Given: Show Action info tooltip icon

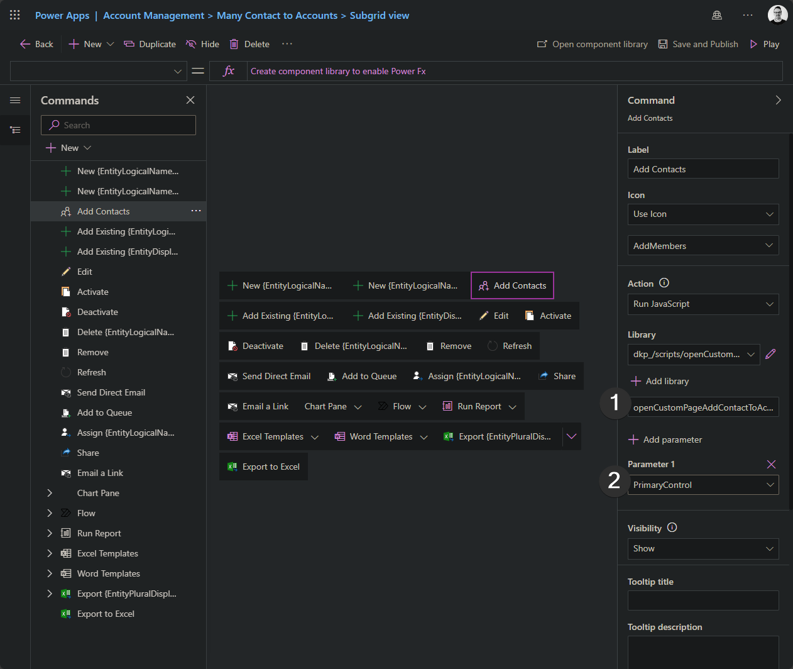Looking at the screenshot, I should [664, 283].
